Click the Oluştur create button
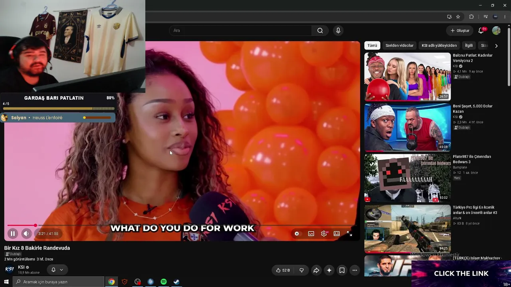 coord(460,31)
